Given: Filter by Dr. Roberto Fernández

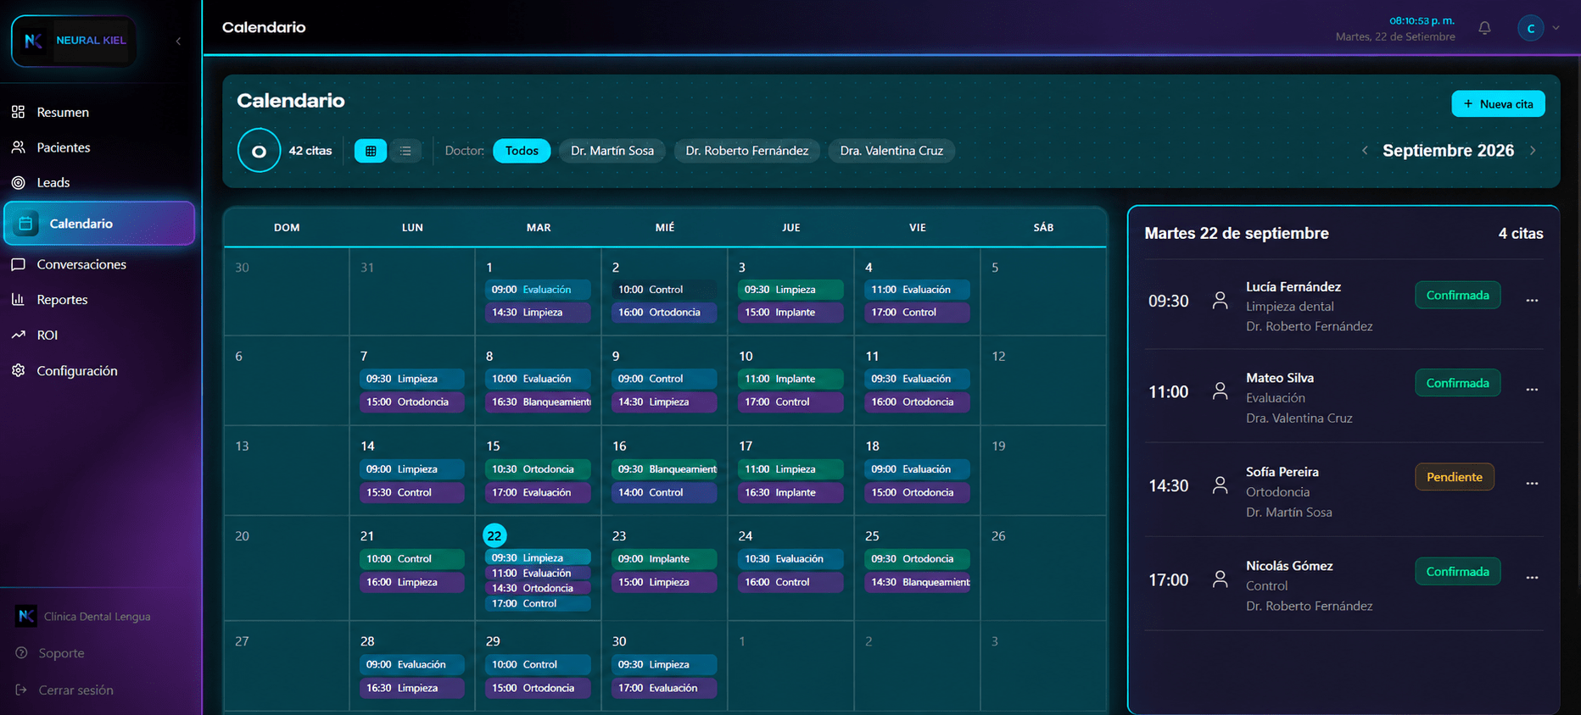Looking at the screenshot, I should coord(747,151).
